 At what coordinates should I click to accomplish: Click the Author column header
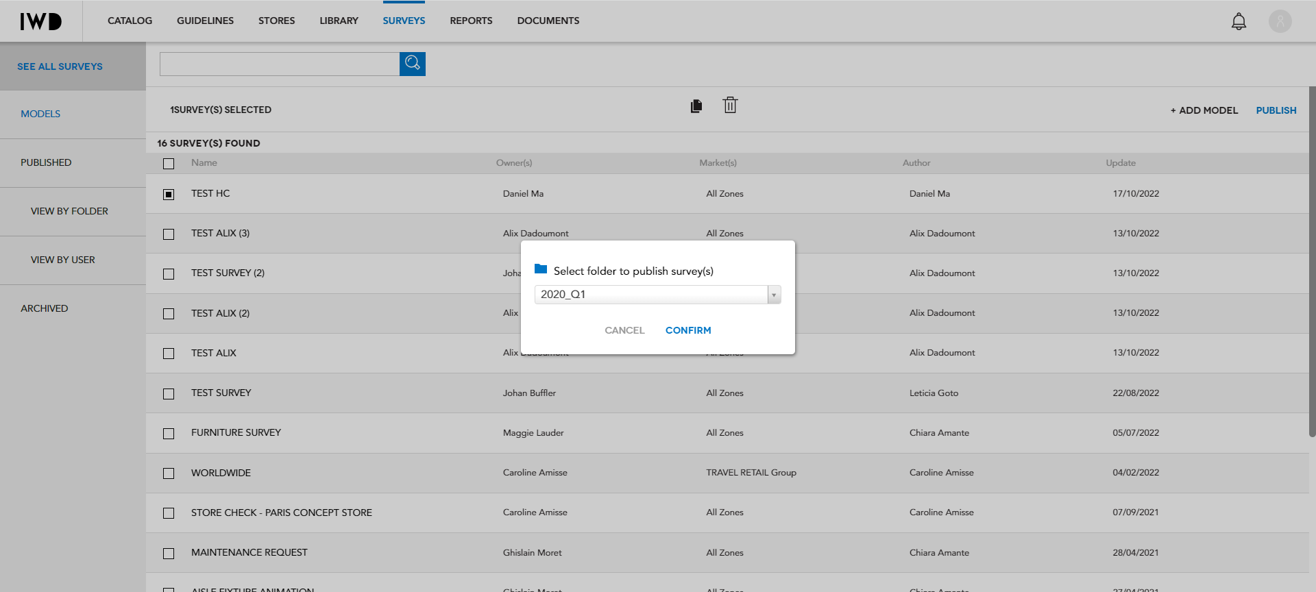pyautogui.click(x=916, y=162)
